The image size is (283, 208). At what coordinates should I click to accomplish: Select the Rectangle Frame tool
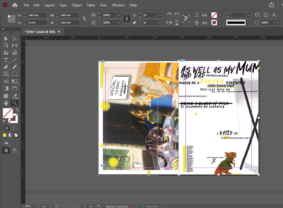(x=6, y=74)
